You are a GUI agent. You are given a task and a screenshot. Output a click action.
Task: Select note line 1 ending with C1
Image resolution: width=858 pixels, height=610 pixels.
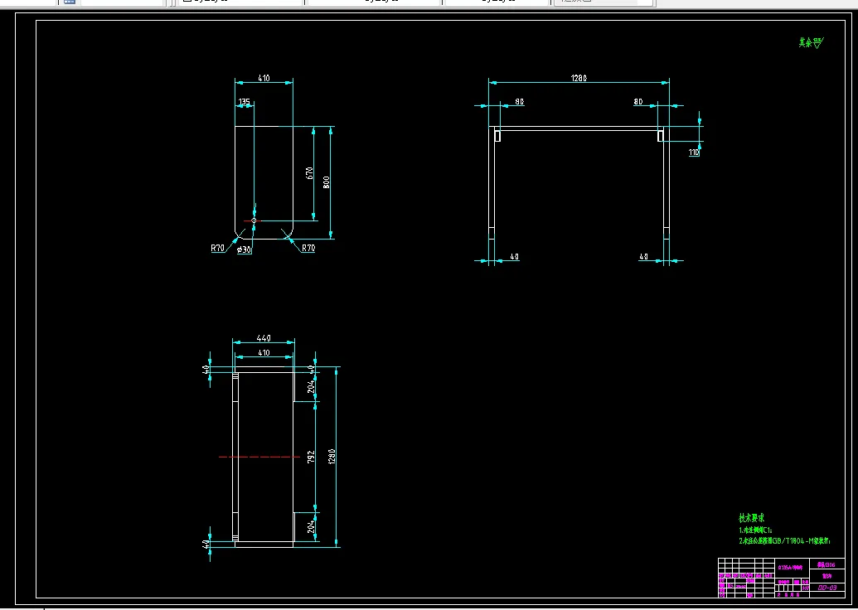pyautogui.click(x=755, y=530)
